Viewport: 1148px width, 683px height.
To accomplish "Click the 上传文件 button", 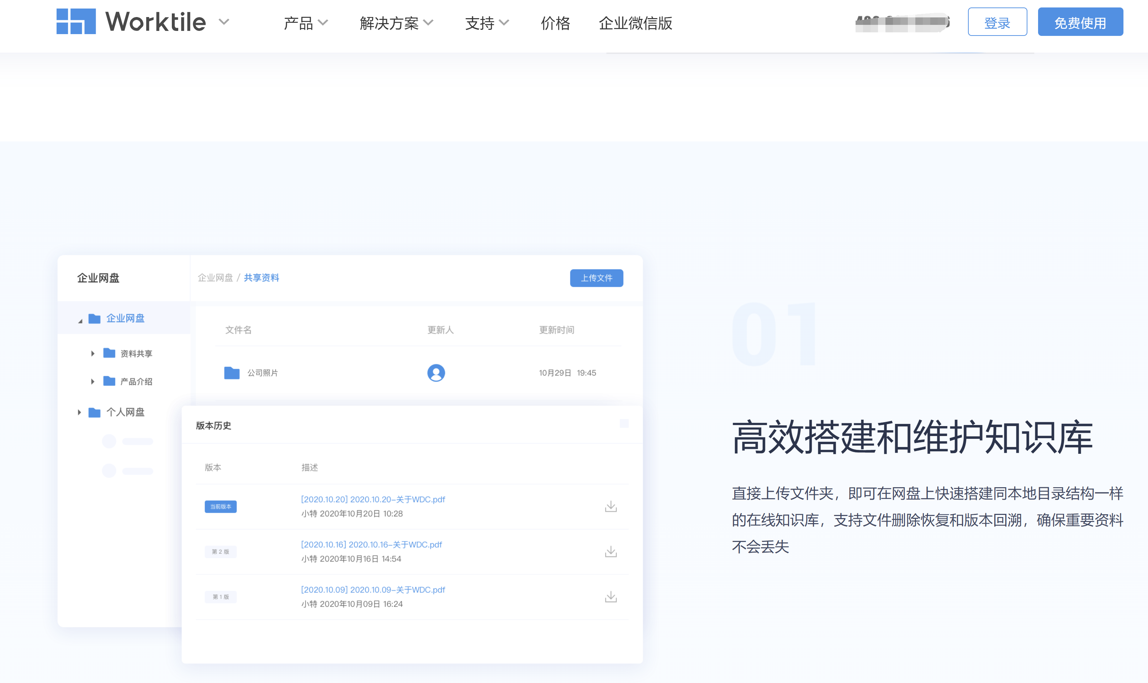I will [597, 278].
